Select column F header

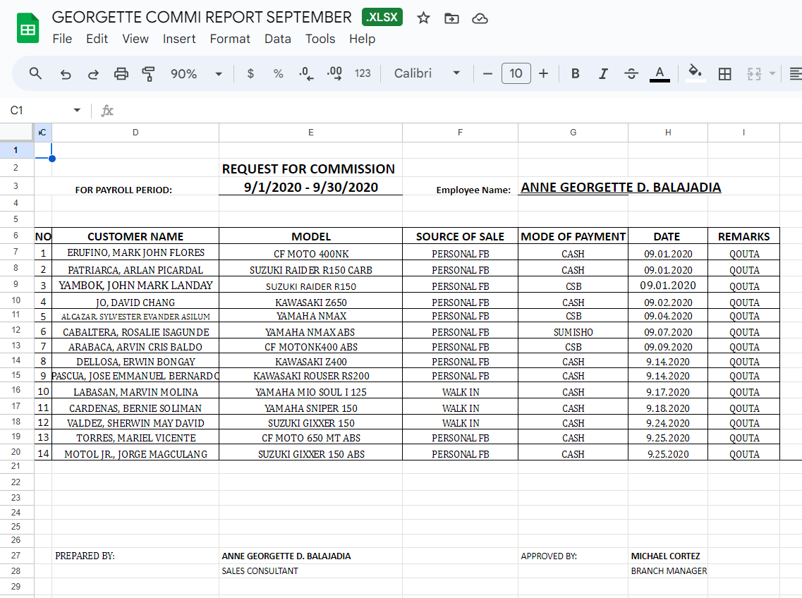pos(461,133)
